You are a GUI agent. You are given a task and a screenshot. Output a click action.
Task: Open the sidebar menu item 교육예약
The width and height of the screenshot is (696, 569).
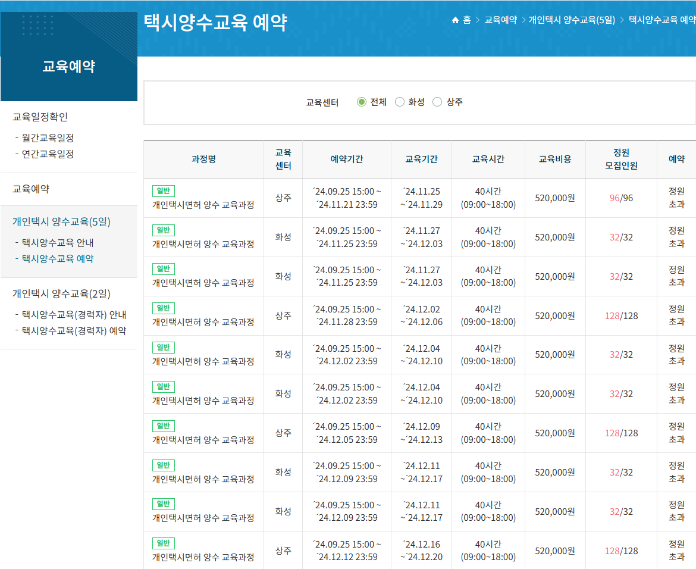[x=30, y=189]
